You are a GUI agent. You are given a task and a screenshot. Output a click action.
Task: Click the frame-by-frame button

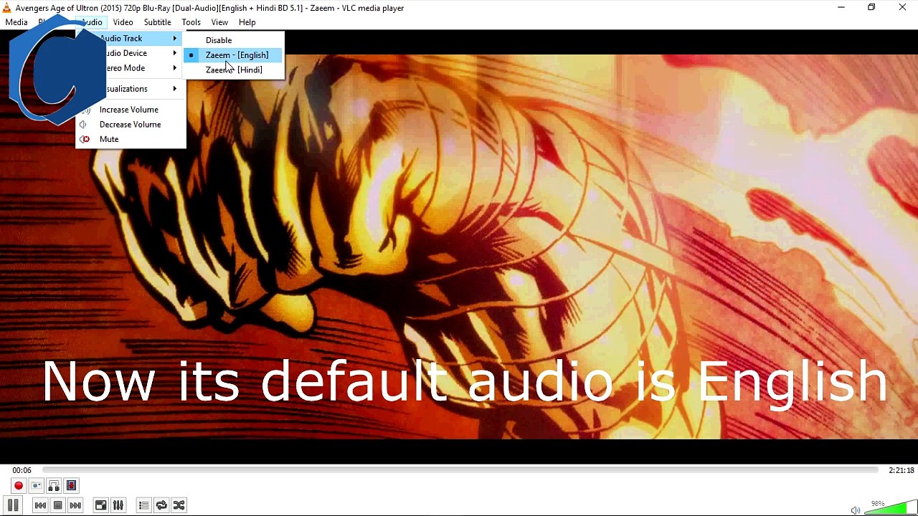[71, 486]
